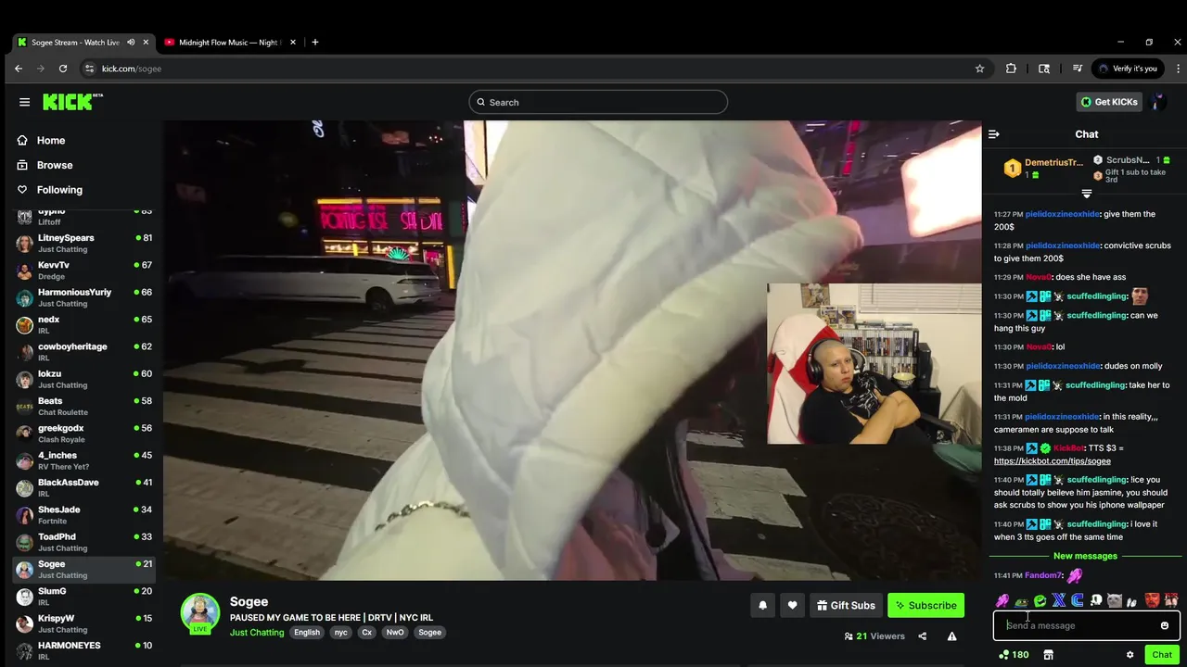This screenshot has height=667, width=1187.
Task: Collapse the chat panel arrow icon
Action: coord(994,134)
